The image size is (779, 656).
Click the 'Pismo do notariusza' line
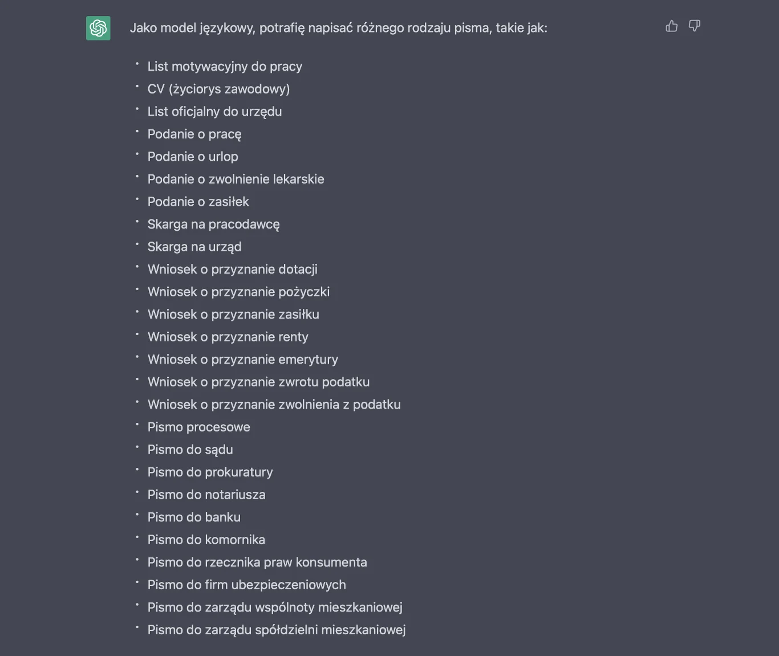click(x=206, y=495)
